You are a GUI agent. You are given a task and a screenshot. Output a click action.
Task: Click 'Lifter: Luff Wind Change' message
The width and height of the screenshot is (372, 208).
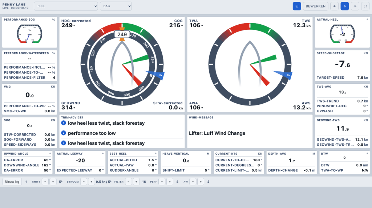coord(217,133)
